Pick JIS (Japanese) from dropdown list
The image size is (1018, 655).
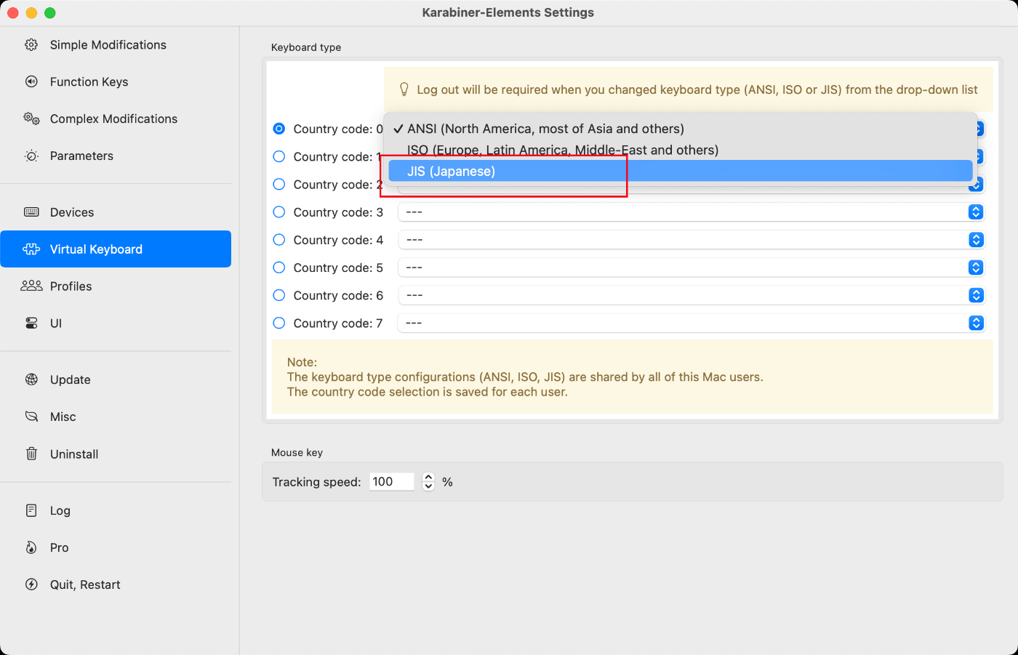(681, 171)
